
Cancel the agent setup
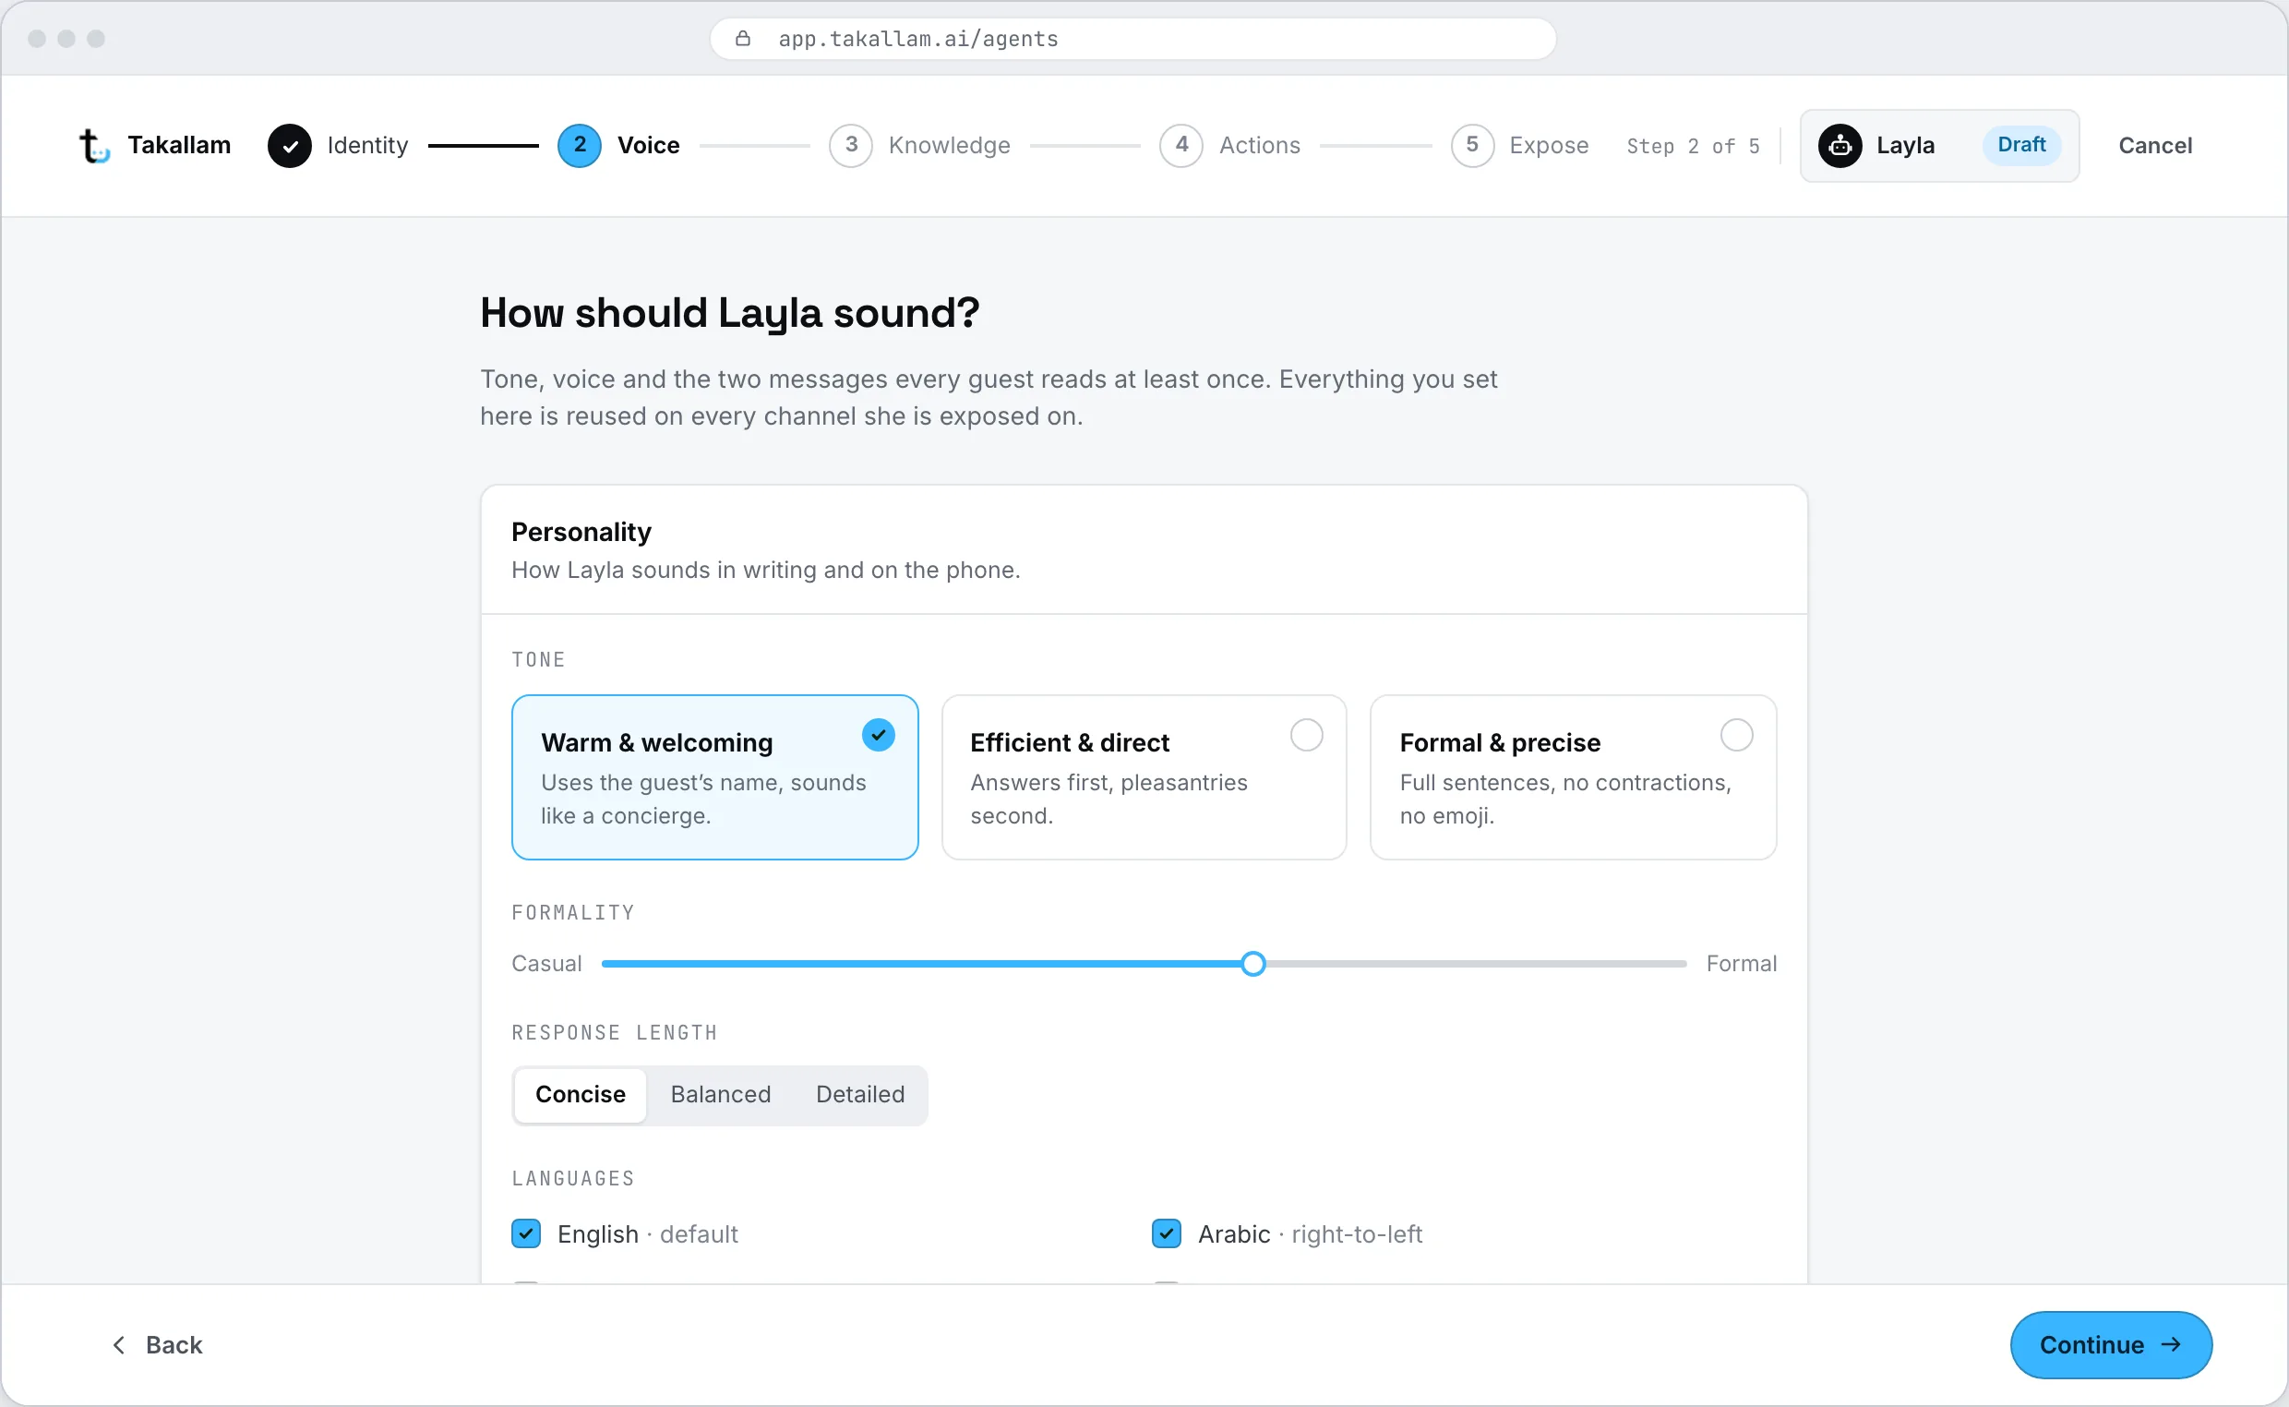pos(2155,146)
